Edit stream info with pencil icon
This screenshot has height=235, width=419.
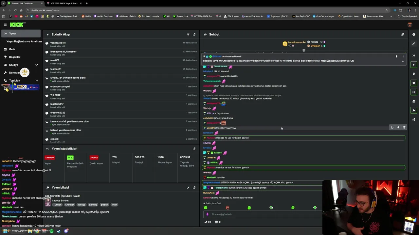click(188, 188)
